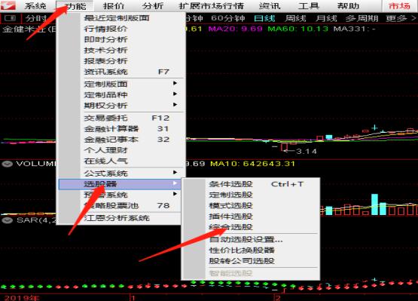Open 交易委托 F12 menu entry

pyautogui.click(x=120, y=118)
